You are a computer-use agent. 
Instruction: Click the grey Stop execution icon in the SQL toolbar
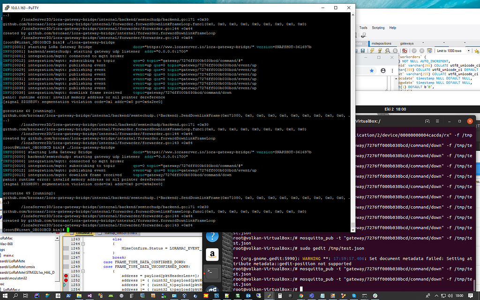pyautogui.click(x=395, y=51)
